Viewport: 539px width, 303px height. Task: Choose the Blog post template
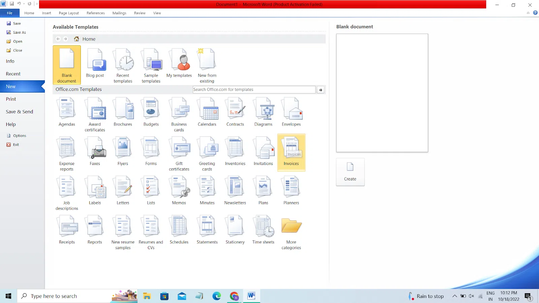click(x=95, y=64)
